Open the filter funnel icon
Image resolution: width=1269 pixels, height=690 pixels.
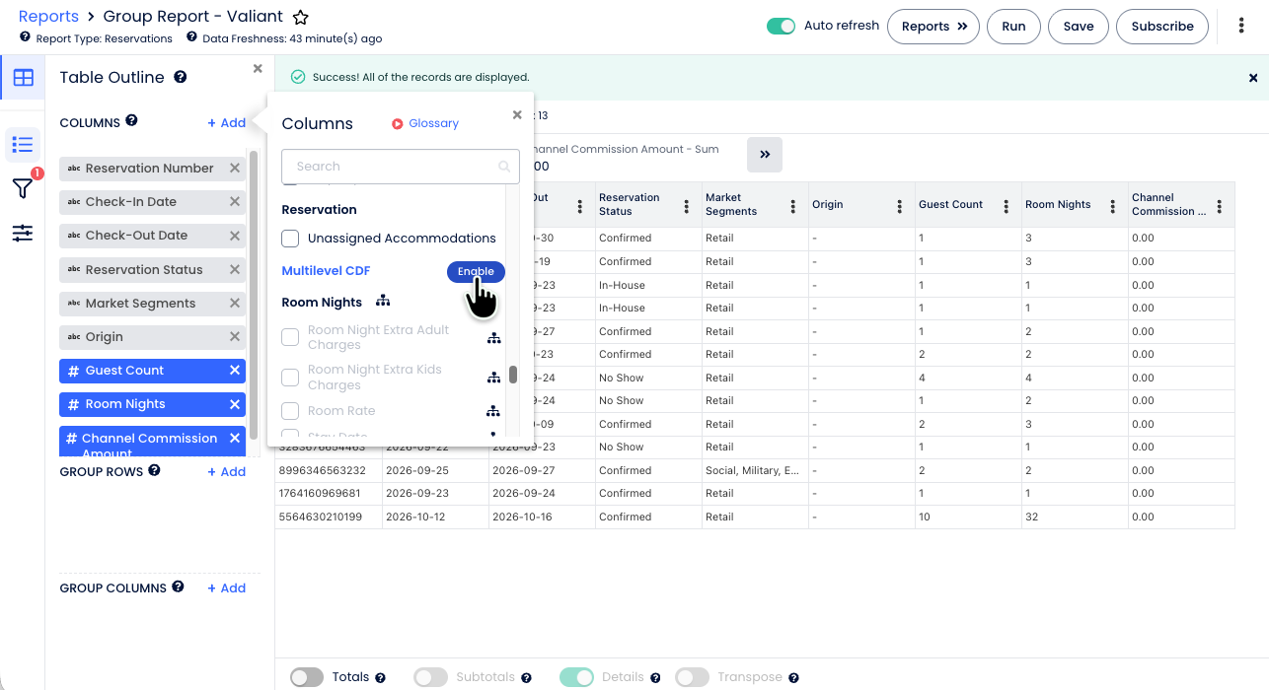pos(22,188)
